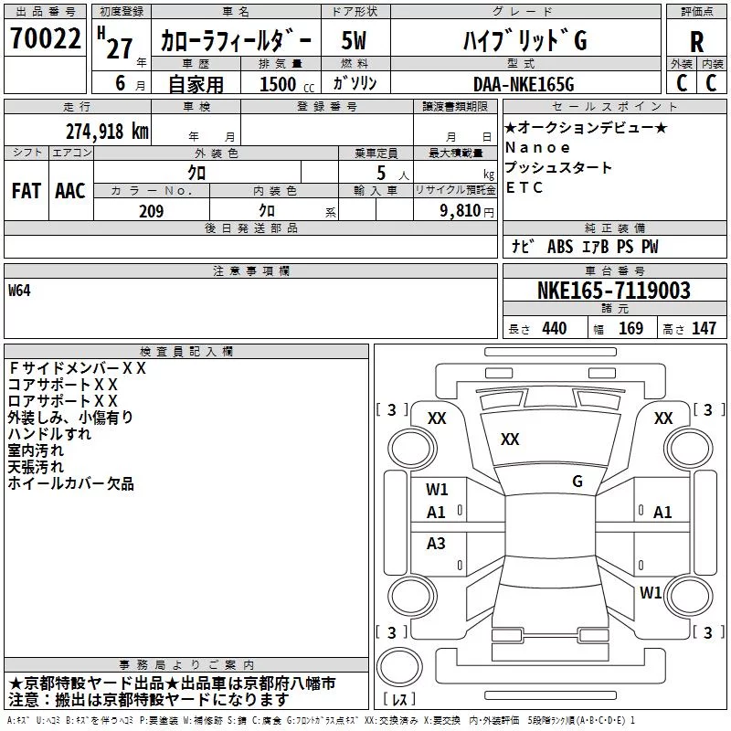Screen dimensions: 731x731
Task: Select inspector note ロアサポート XX
Action: coord(63,401)
